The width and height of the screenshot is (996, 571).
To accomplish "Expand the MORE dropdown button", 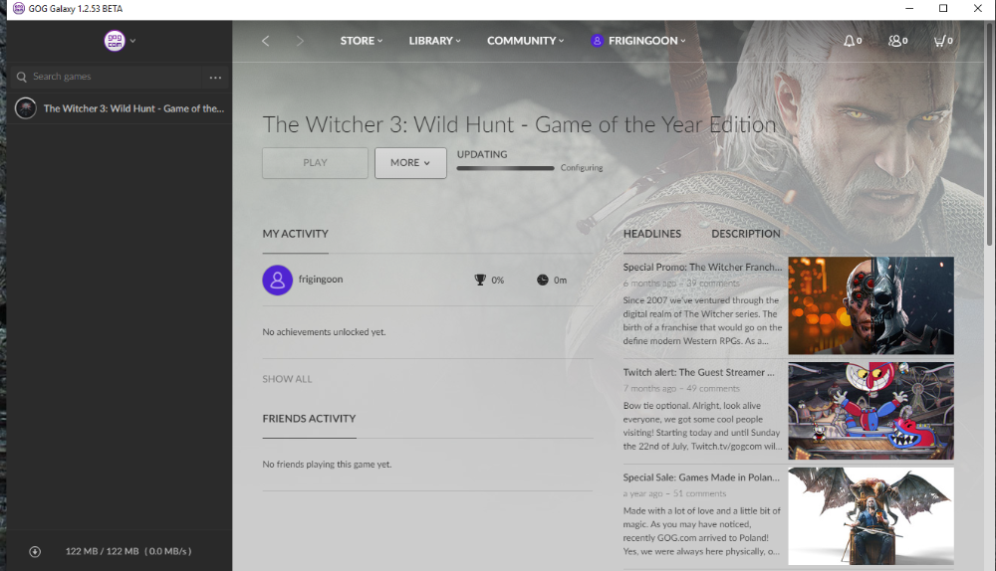I will click(x=410, y=163).
